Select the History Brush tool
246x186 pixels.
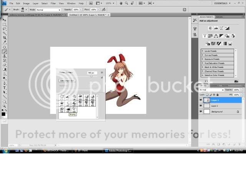(4, 61)
